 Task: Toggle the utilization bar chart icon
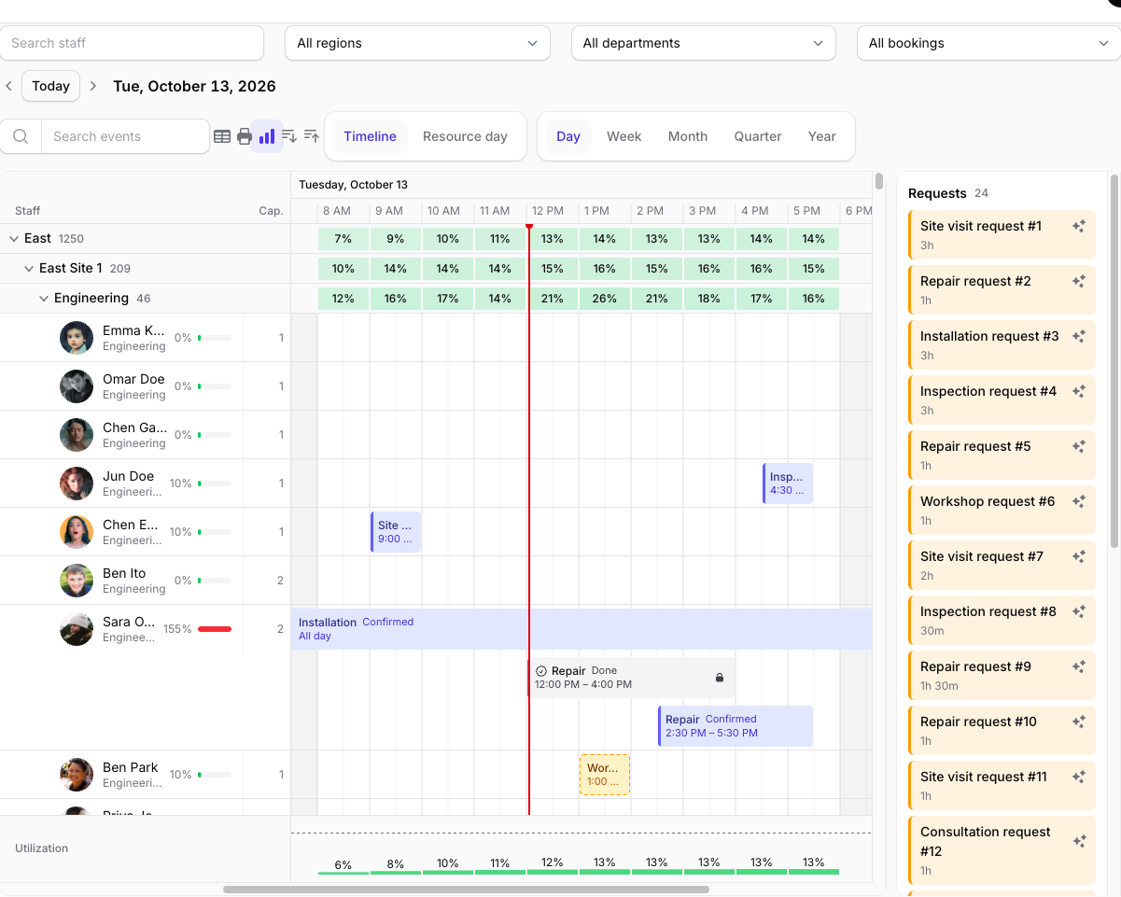(267, 136)
